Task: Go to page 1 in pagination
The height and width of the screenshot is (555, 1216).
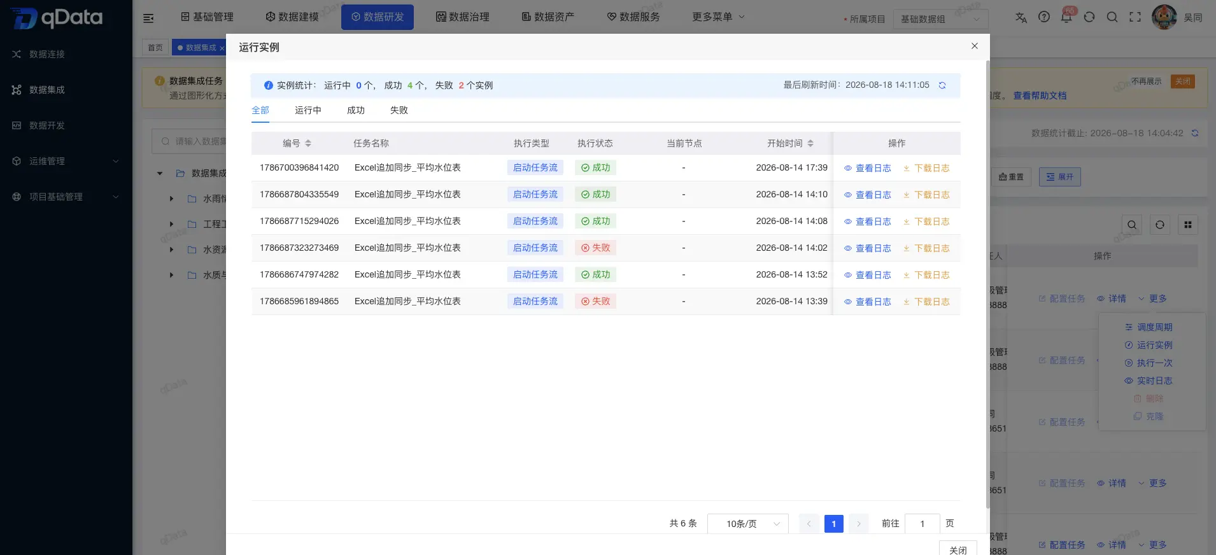Action: [834, 524]
